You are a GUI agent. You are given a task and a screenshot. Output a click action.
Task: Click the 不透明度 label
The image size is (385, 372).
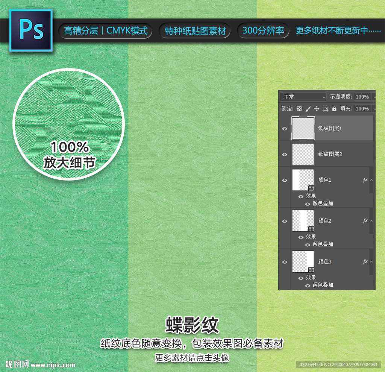point(341,97)
